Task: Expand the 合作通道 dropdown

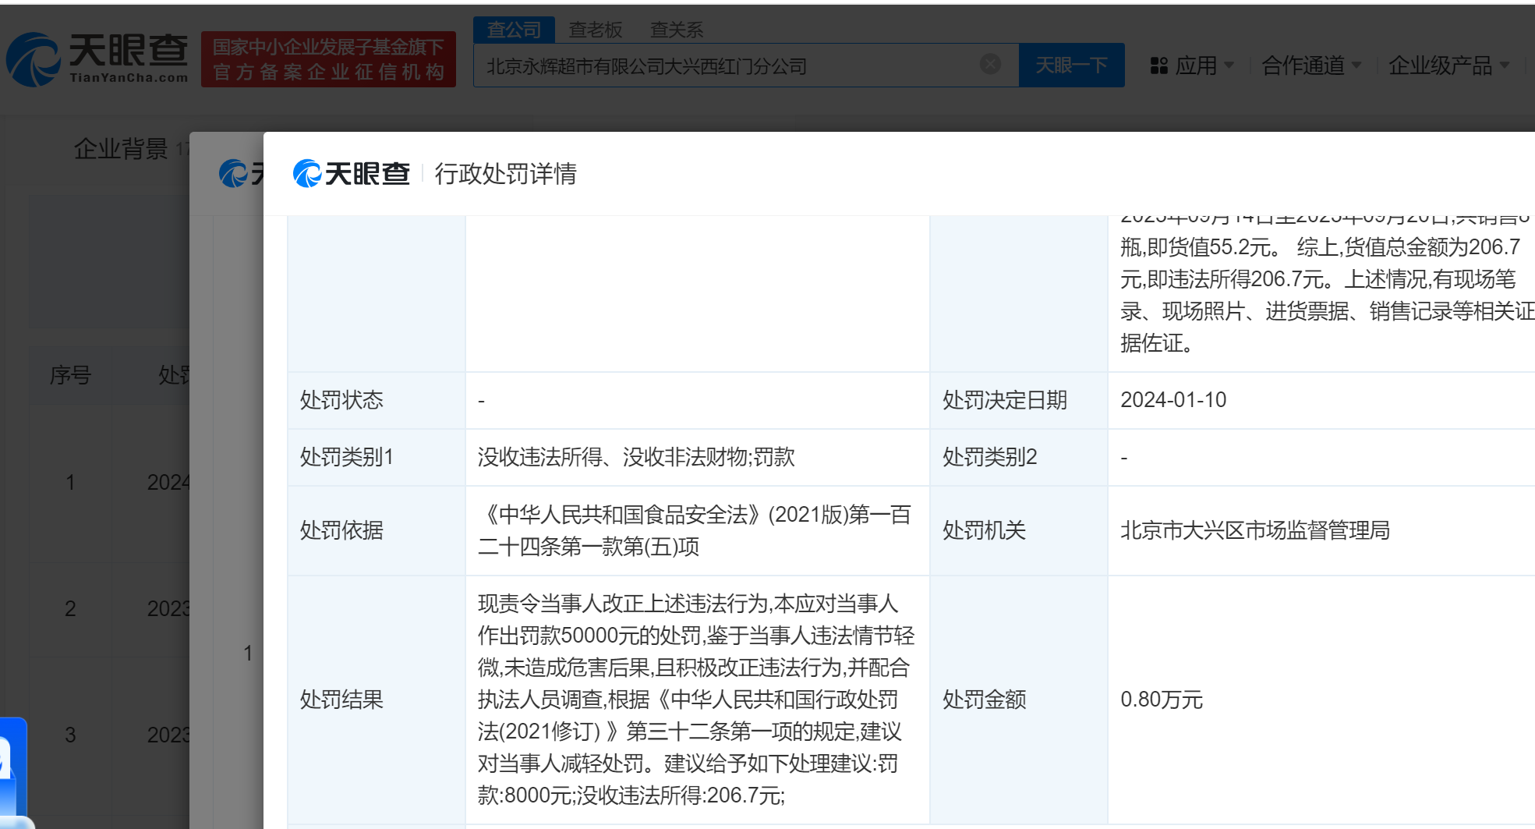Action: tap(1311, 66)
